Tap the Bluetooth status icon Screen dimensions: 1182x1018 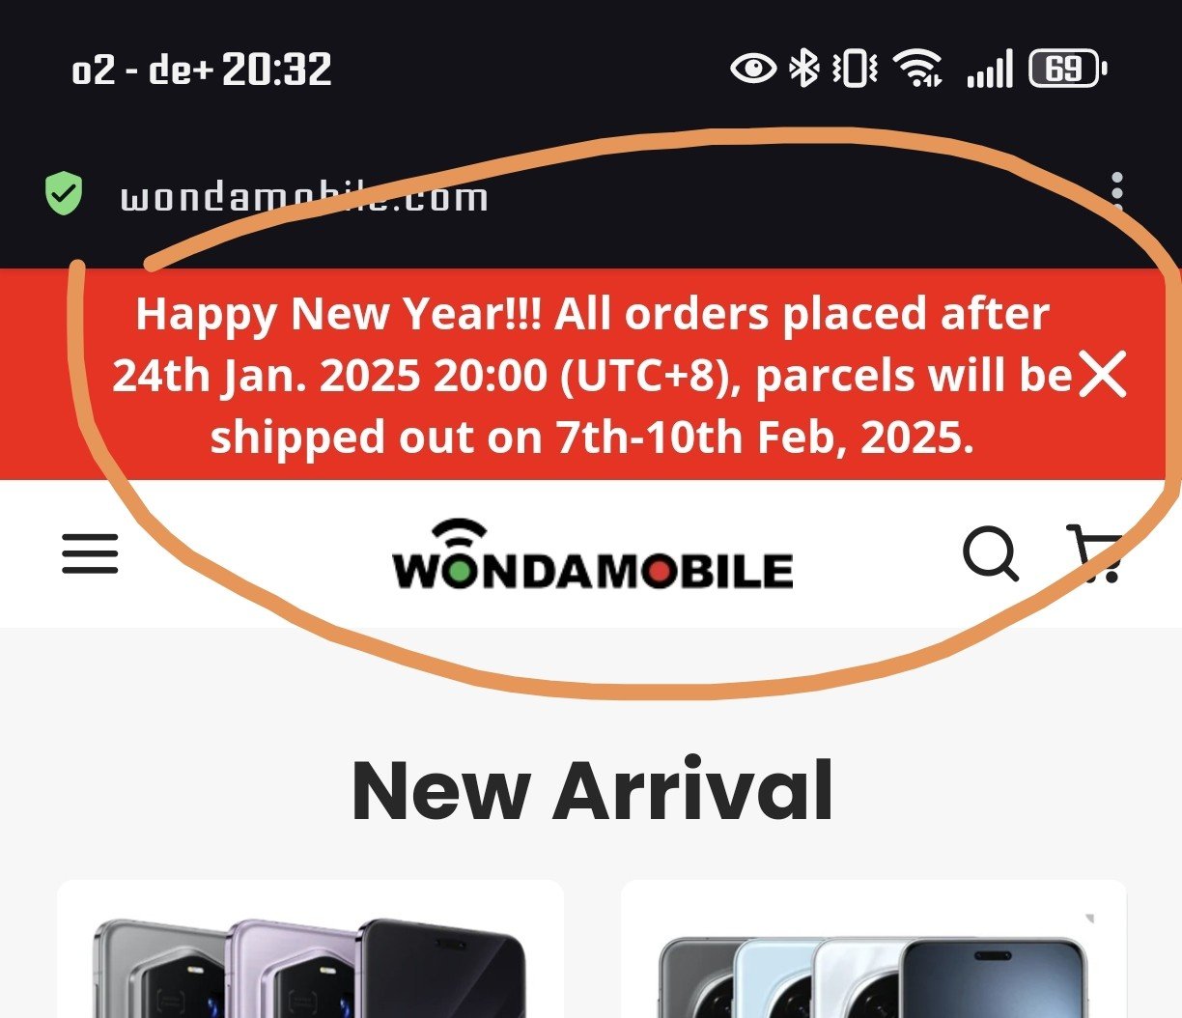(804, 69)
